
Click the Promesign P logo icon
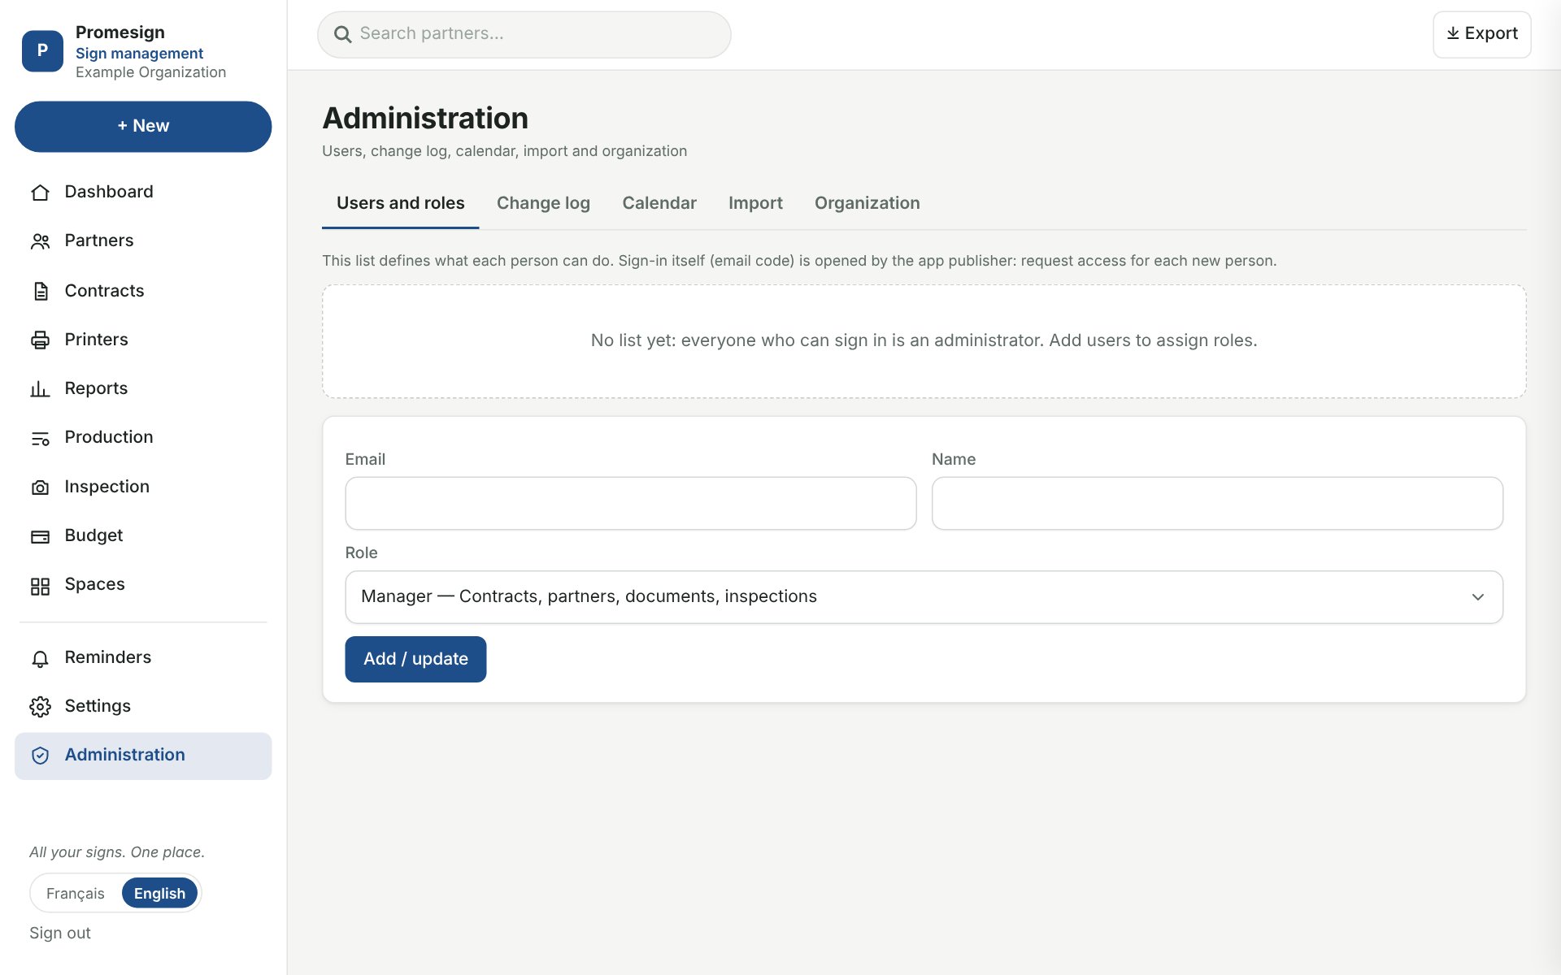42,51
